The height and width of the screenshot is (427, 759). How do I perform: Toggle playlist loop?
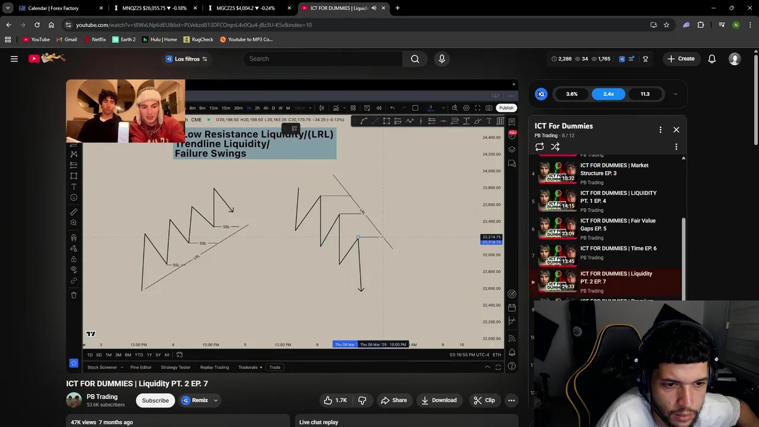[x=540, y=146]
